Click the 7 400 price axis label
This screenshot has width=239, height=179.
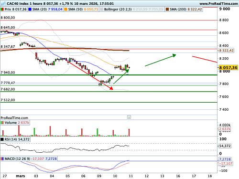[x=224, y=110]
